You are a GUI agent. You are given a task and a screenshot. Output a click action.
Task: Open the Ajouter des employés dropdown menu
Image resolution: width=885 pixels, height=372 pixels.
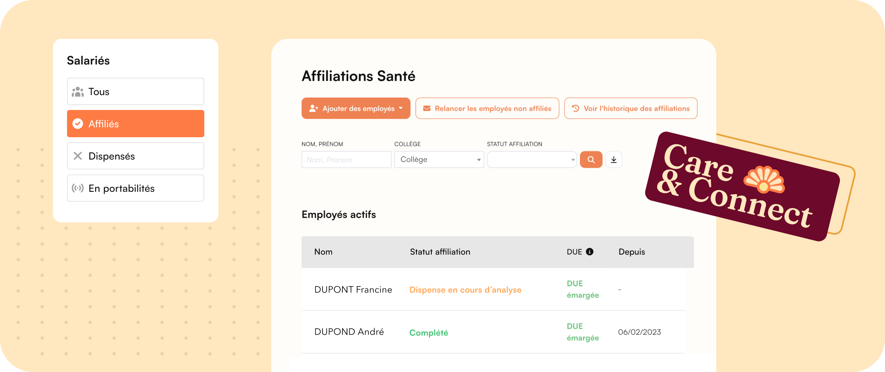[x=356, y=108]
